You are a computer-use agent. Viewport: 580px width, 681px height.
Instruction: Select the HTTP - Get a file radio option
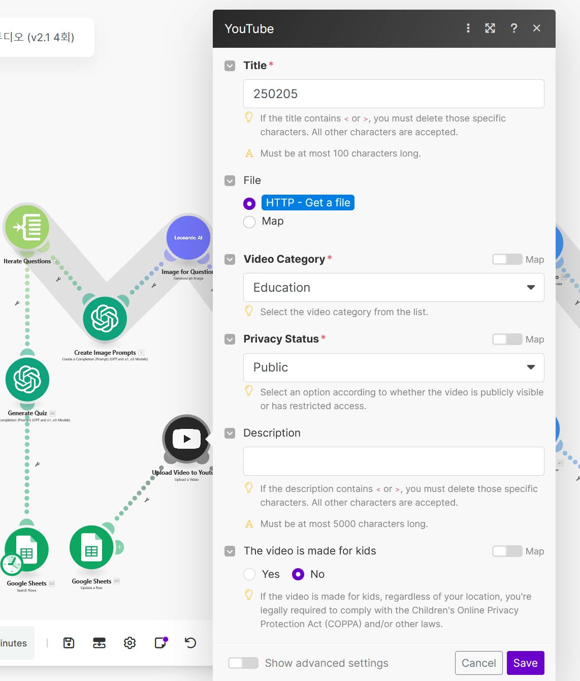click(249, 203)
